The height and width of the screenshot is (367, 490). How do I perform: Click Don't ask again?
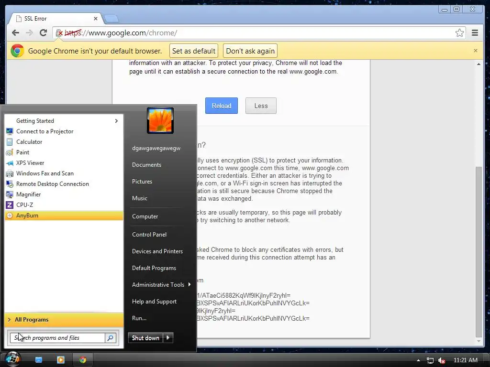250,51
